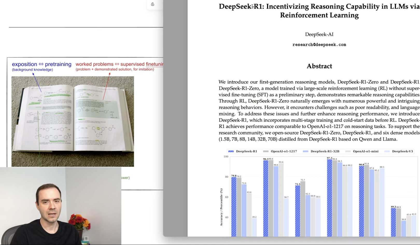The height and width of the screenshot is (245, 420).
Task: Click the Abstract section heading
Action: tap(319, 66)
